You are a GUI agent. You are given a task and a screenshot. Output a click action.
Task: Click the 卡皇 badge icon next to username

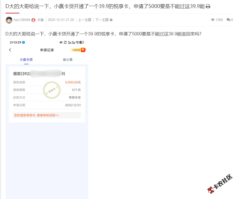33,20
